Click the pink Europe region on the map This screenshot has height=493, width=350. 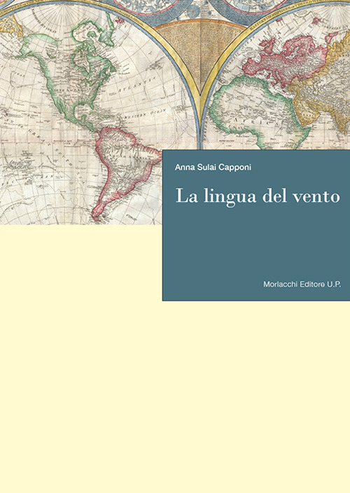tap(285, 60)
